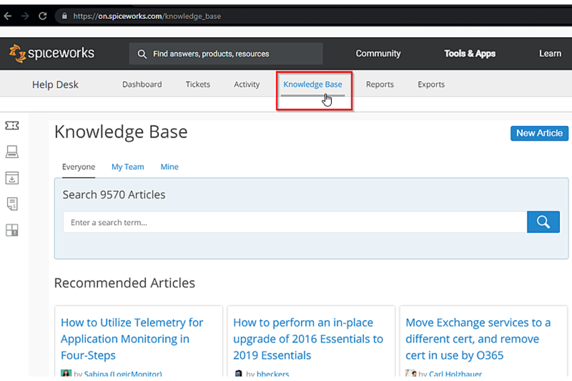
Task: Click the app download icon in the sidebar
Action: coord(12,178)
